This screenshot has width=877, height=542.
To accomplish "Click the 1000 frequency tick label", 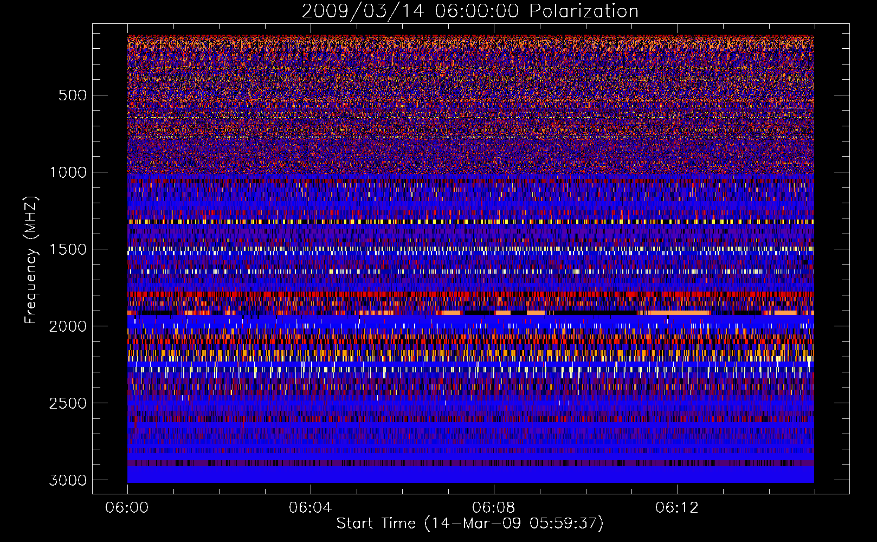I will pyautogui.click(x=68, y=172).
